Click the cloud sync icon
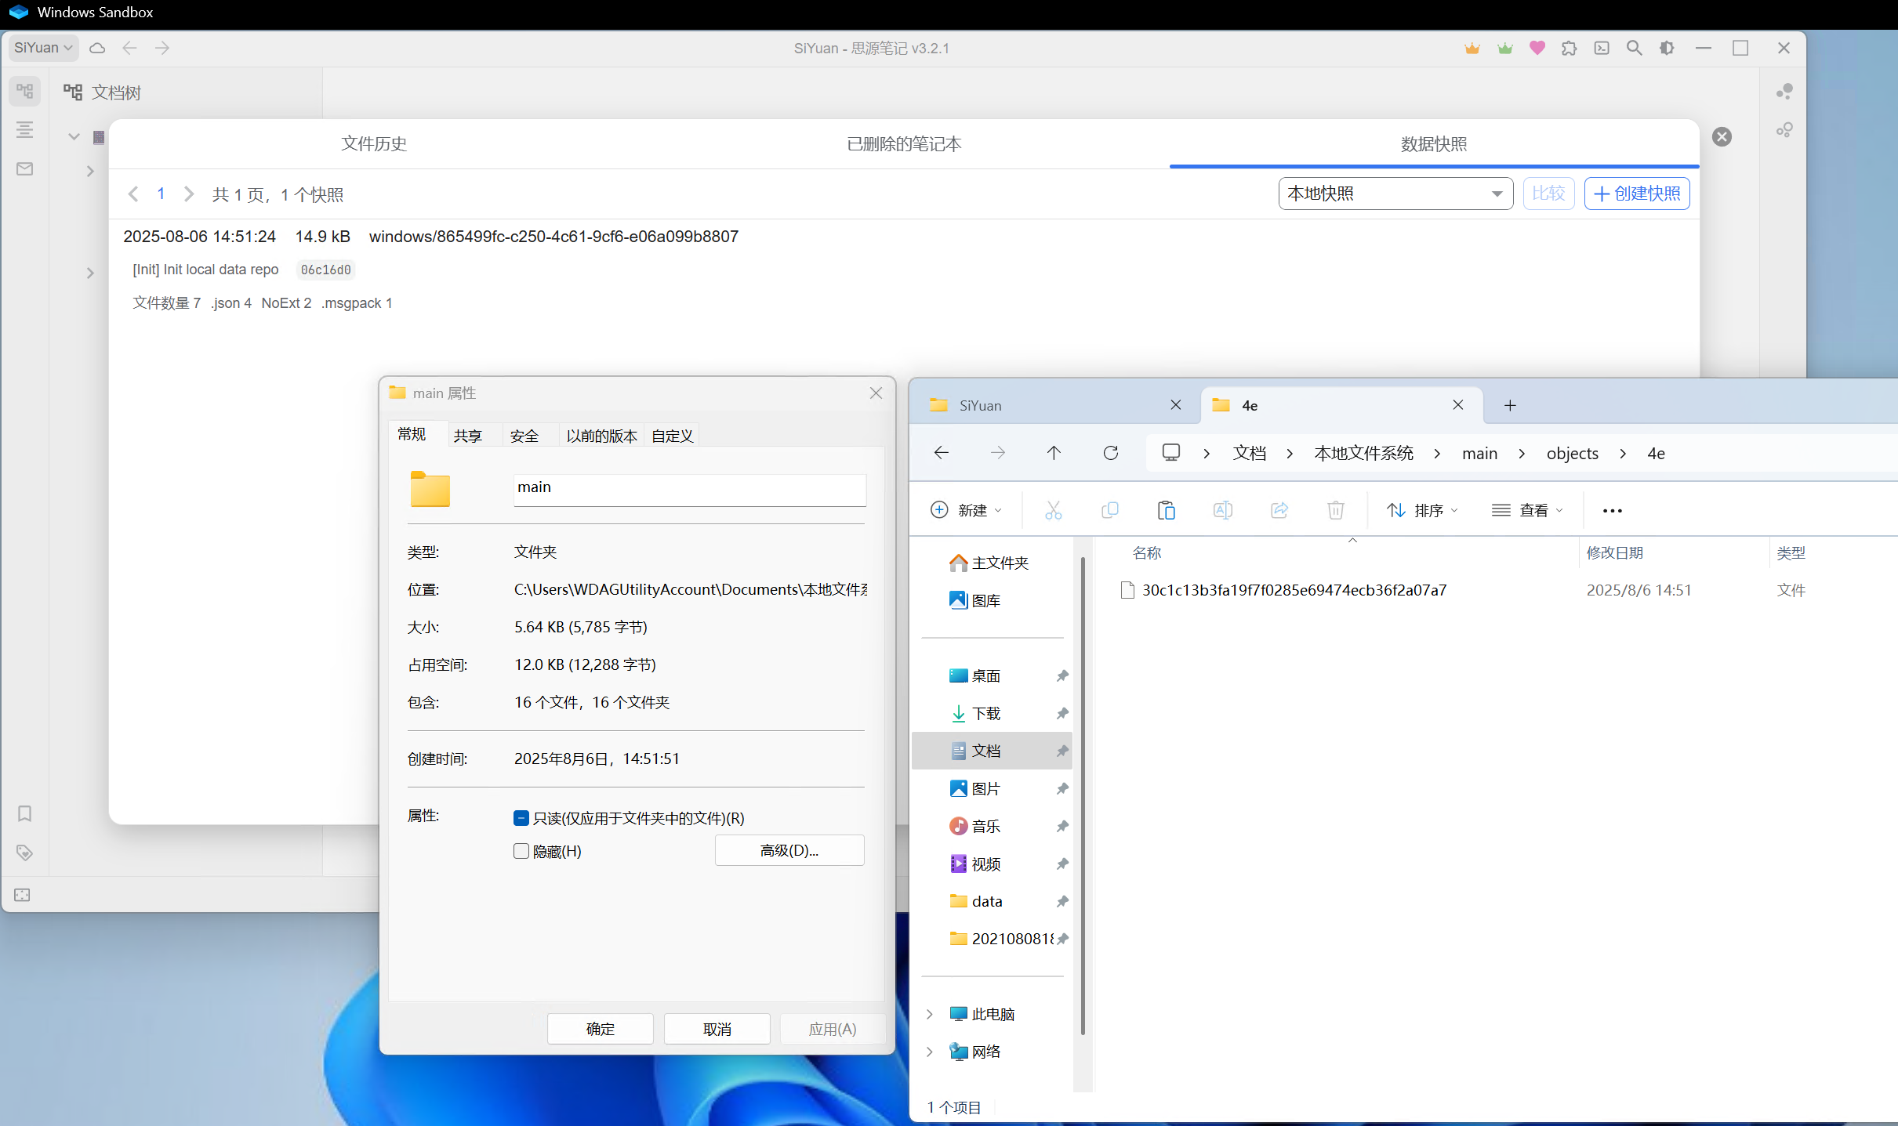Viewport: 1898px width, 1126px height. [97, 48]
